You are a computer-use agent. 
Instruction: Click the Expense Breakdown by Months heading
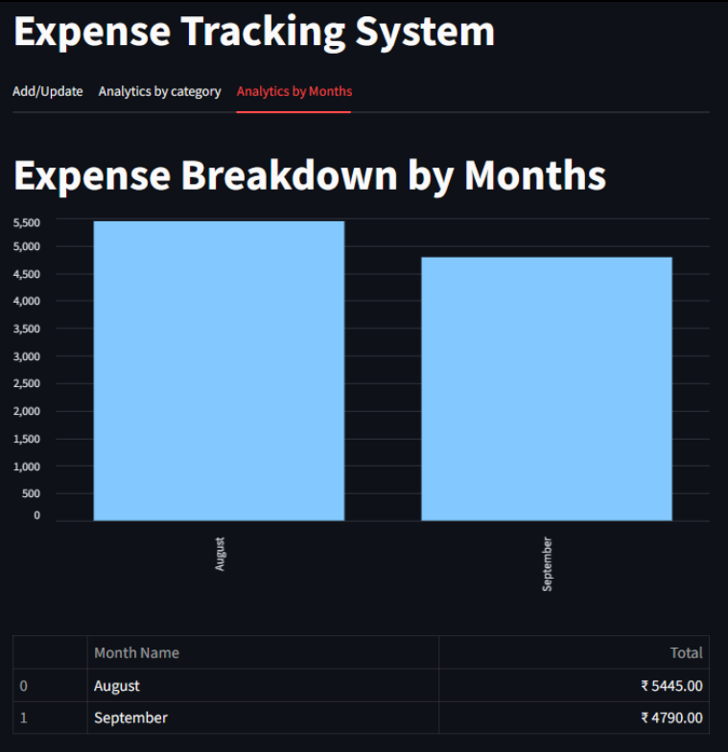(310, 176)
